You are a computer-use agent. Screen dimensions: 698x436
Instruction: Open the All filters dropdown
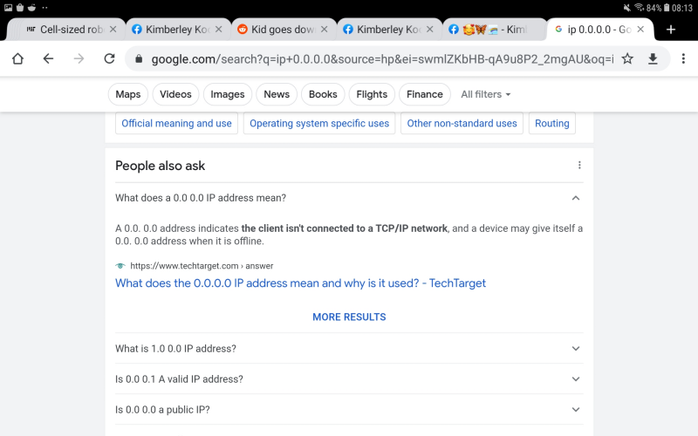[486, 94]
